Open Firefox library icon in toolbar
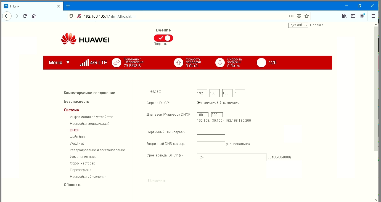The width and height of the screenshot is (381, 202). (x=344, y=16)
